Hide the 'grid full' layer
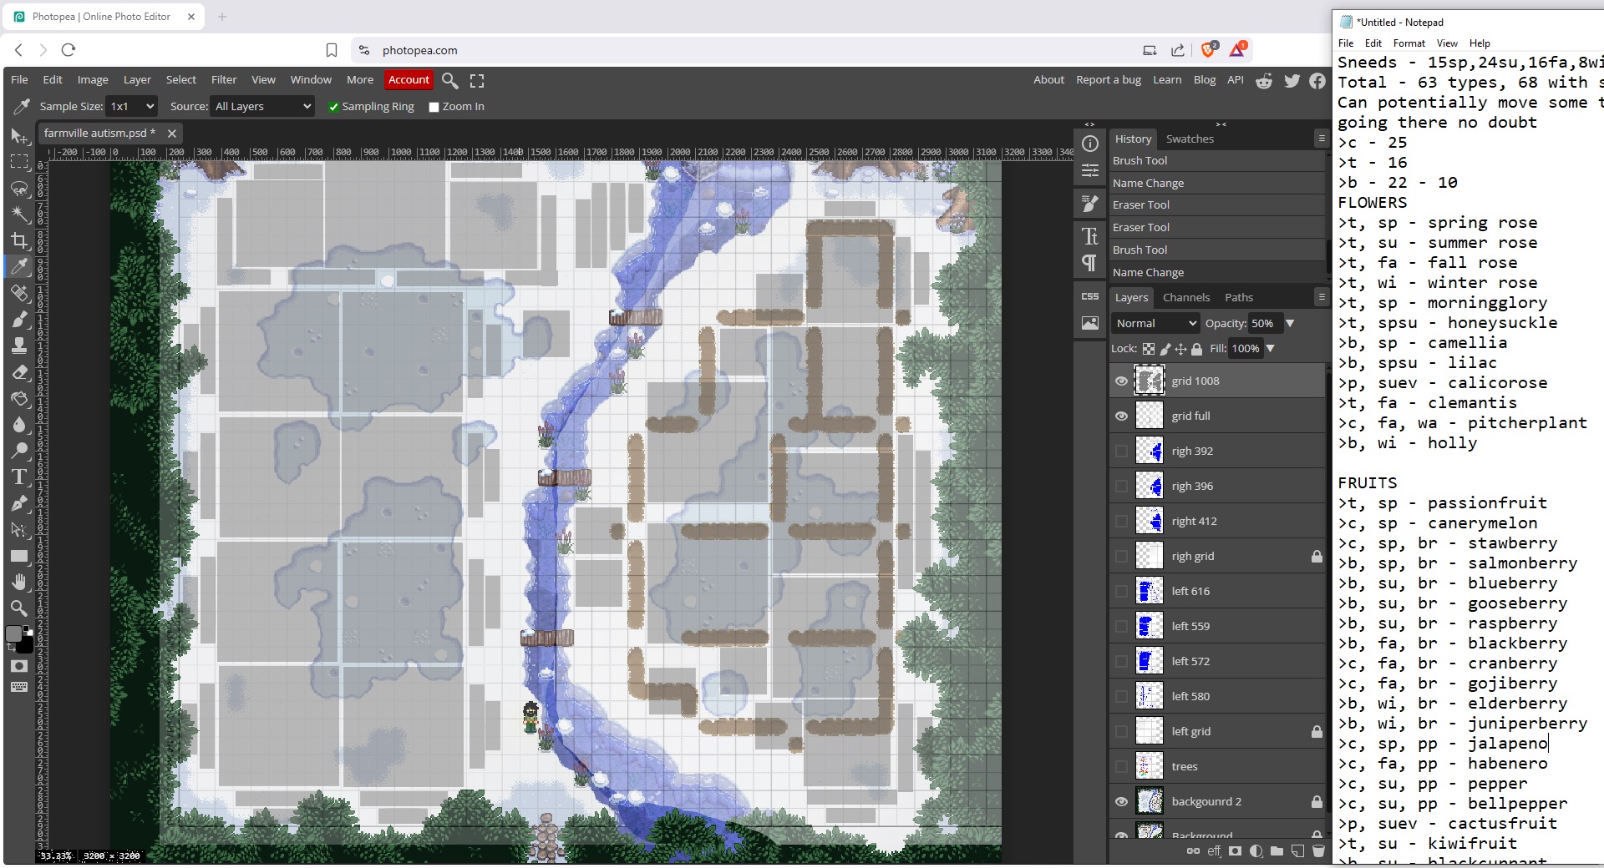 [x=1121, y=416]
